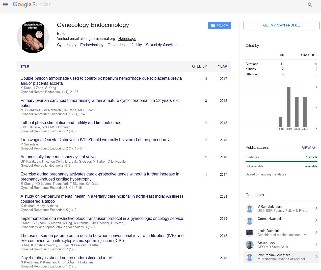
Task: Click Oroma Nwanodi's avatar icon
Action: (x=250, y=221)
